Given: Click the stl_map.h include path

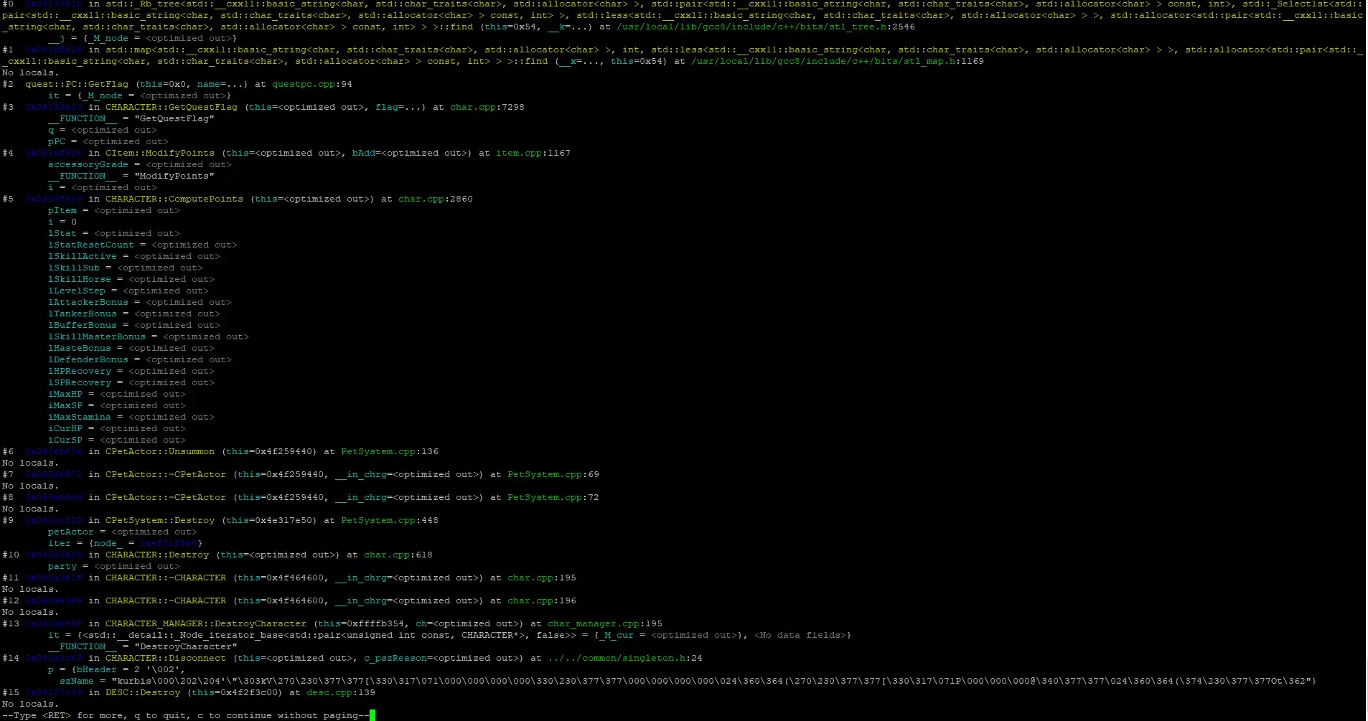Looking at the screenshot, I should coord(823,61).
